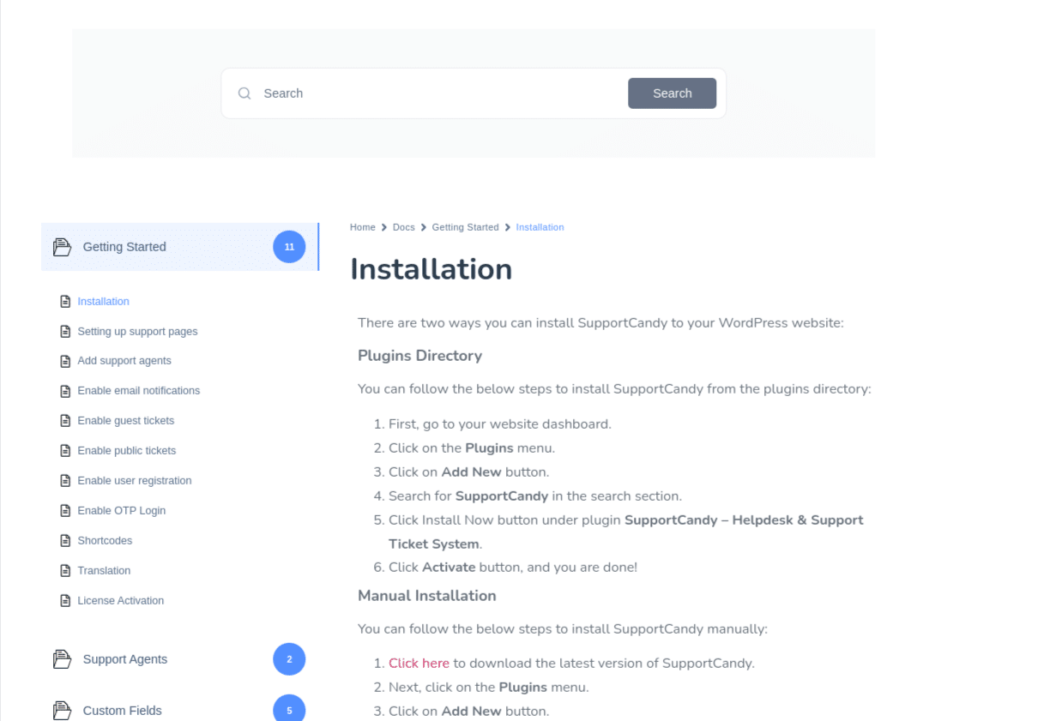The image size is (1050, 721).
Task: Click the Search button
Action: 672,93
